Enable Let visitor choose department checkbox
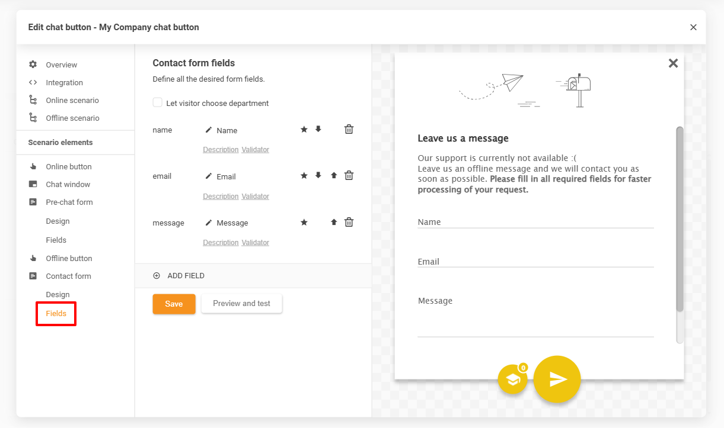The width and height of the screenshot is (724, 428). (x=158, y=102)
